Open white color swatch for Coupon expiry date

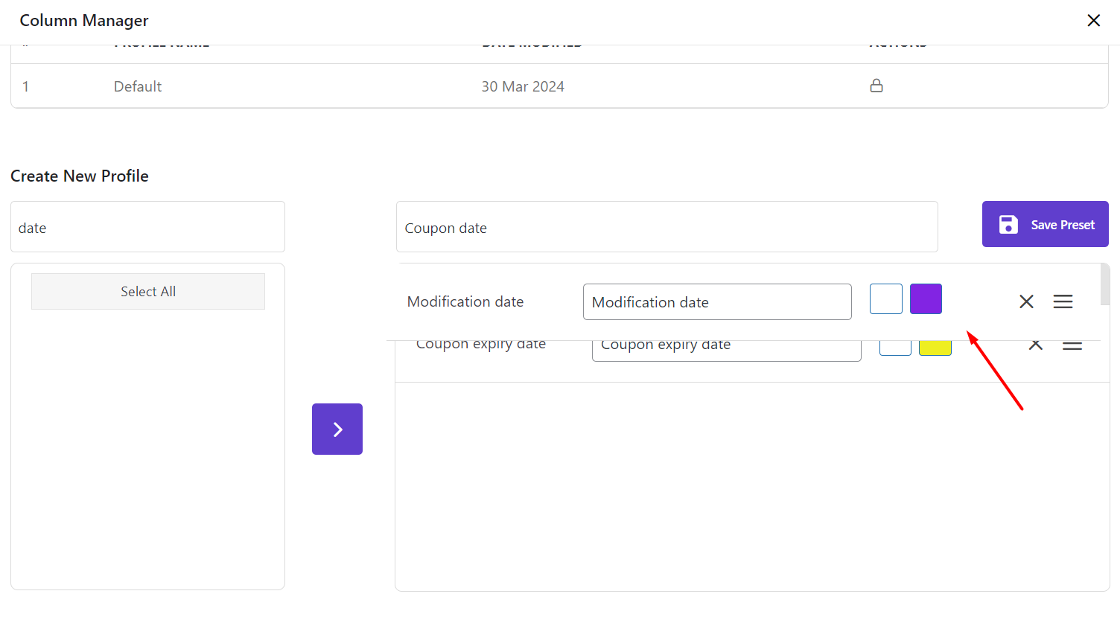tap(895, 348)
